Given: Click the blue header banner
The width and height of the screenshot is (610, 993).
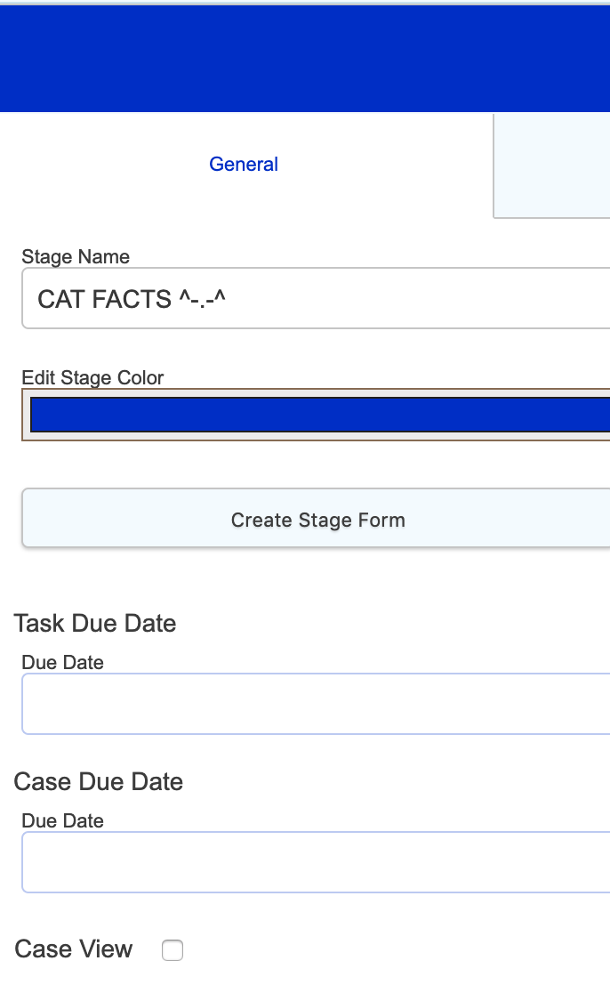Looking at the screenshot, I should [305, 56].
